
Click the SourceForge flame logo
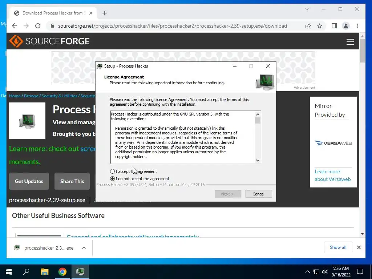(16, 41)
